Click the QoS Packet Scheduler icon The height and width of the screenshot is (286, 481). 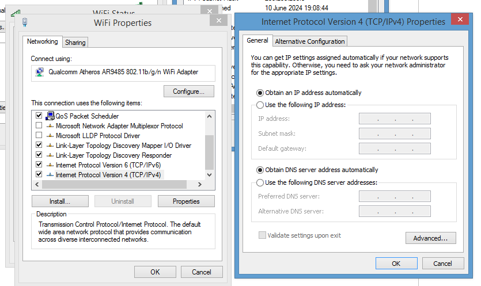pos(50,116)
